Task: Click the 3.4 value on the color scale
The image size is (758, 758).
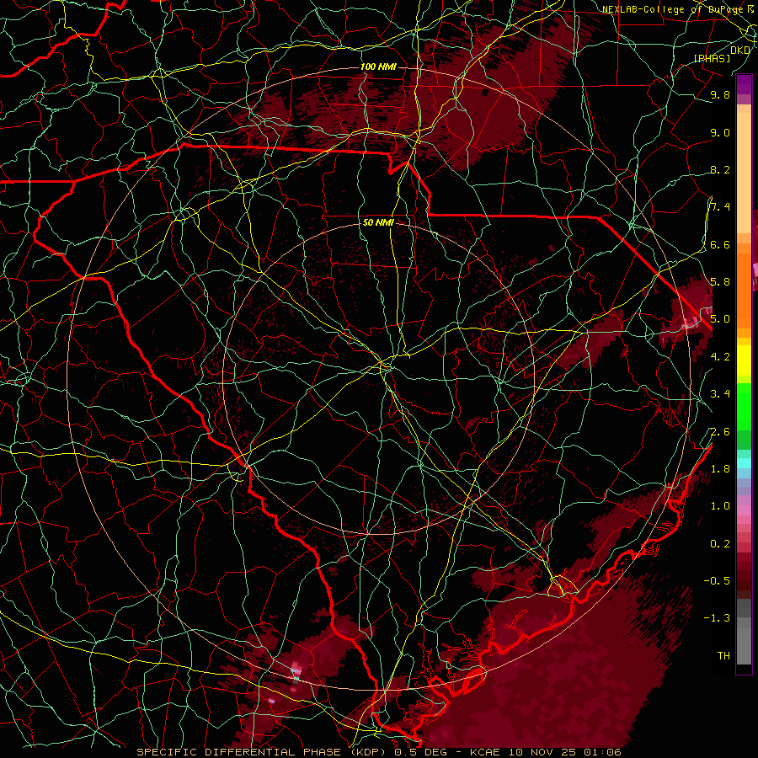Action: click(x=720, y=393)
